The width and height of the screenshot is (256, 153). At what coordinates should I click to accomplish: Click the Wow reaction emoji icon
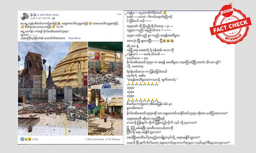30,139
